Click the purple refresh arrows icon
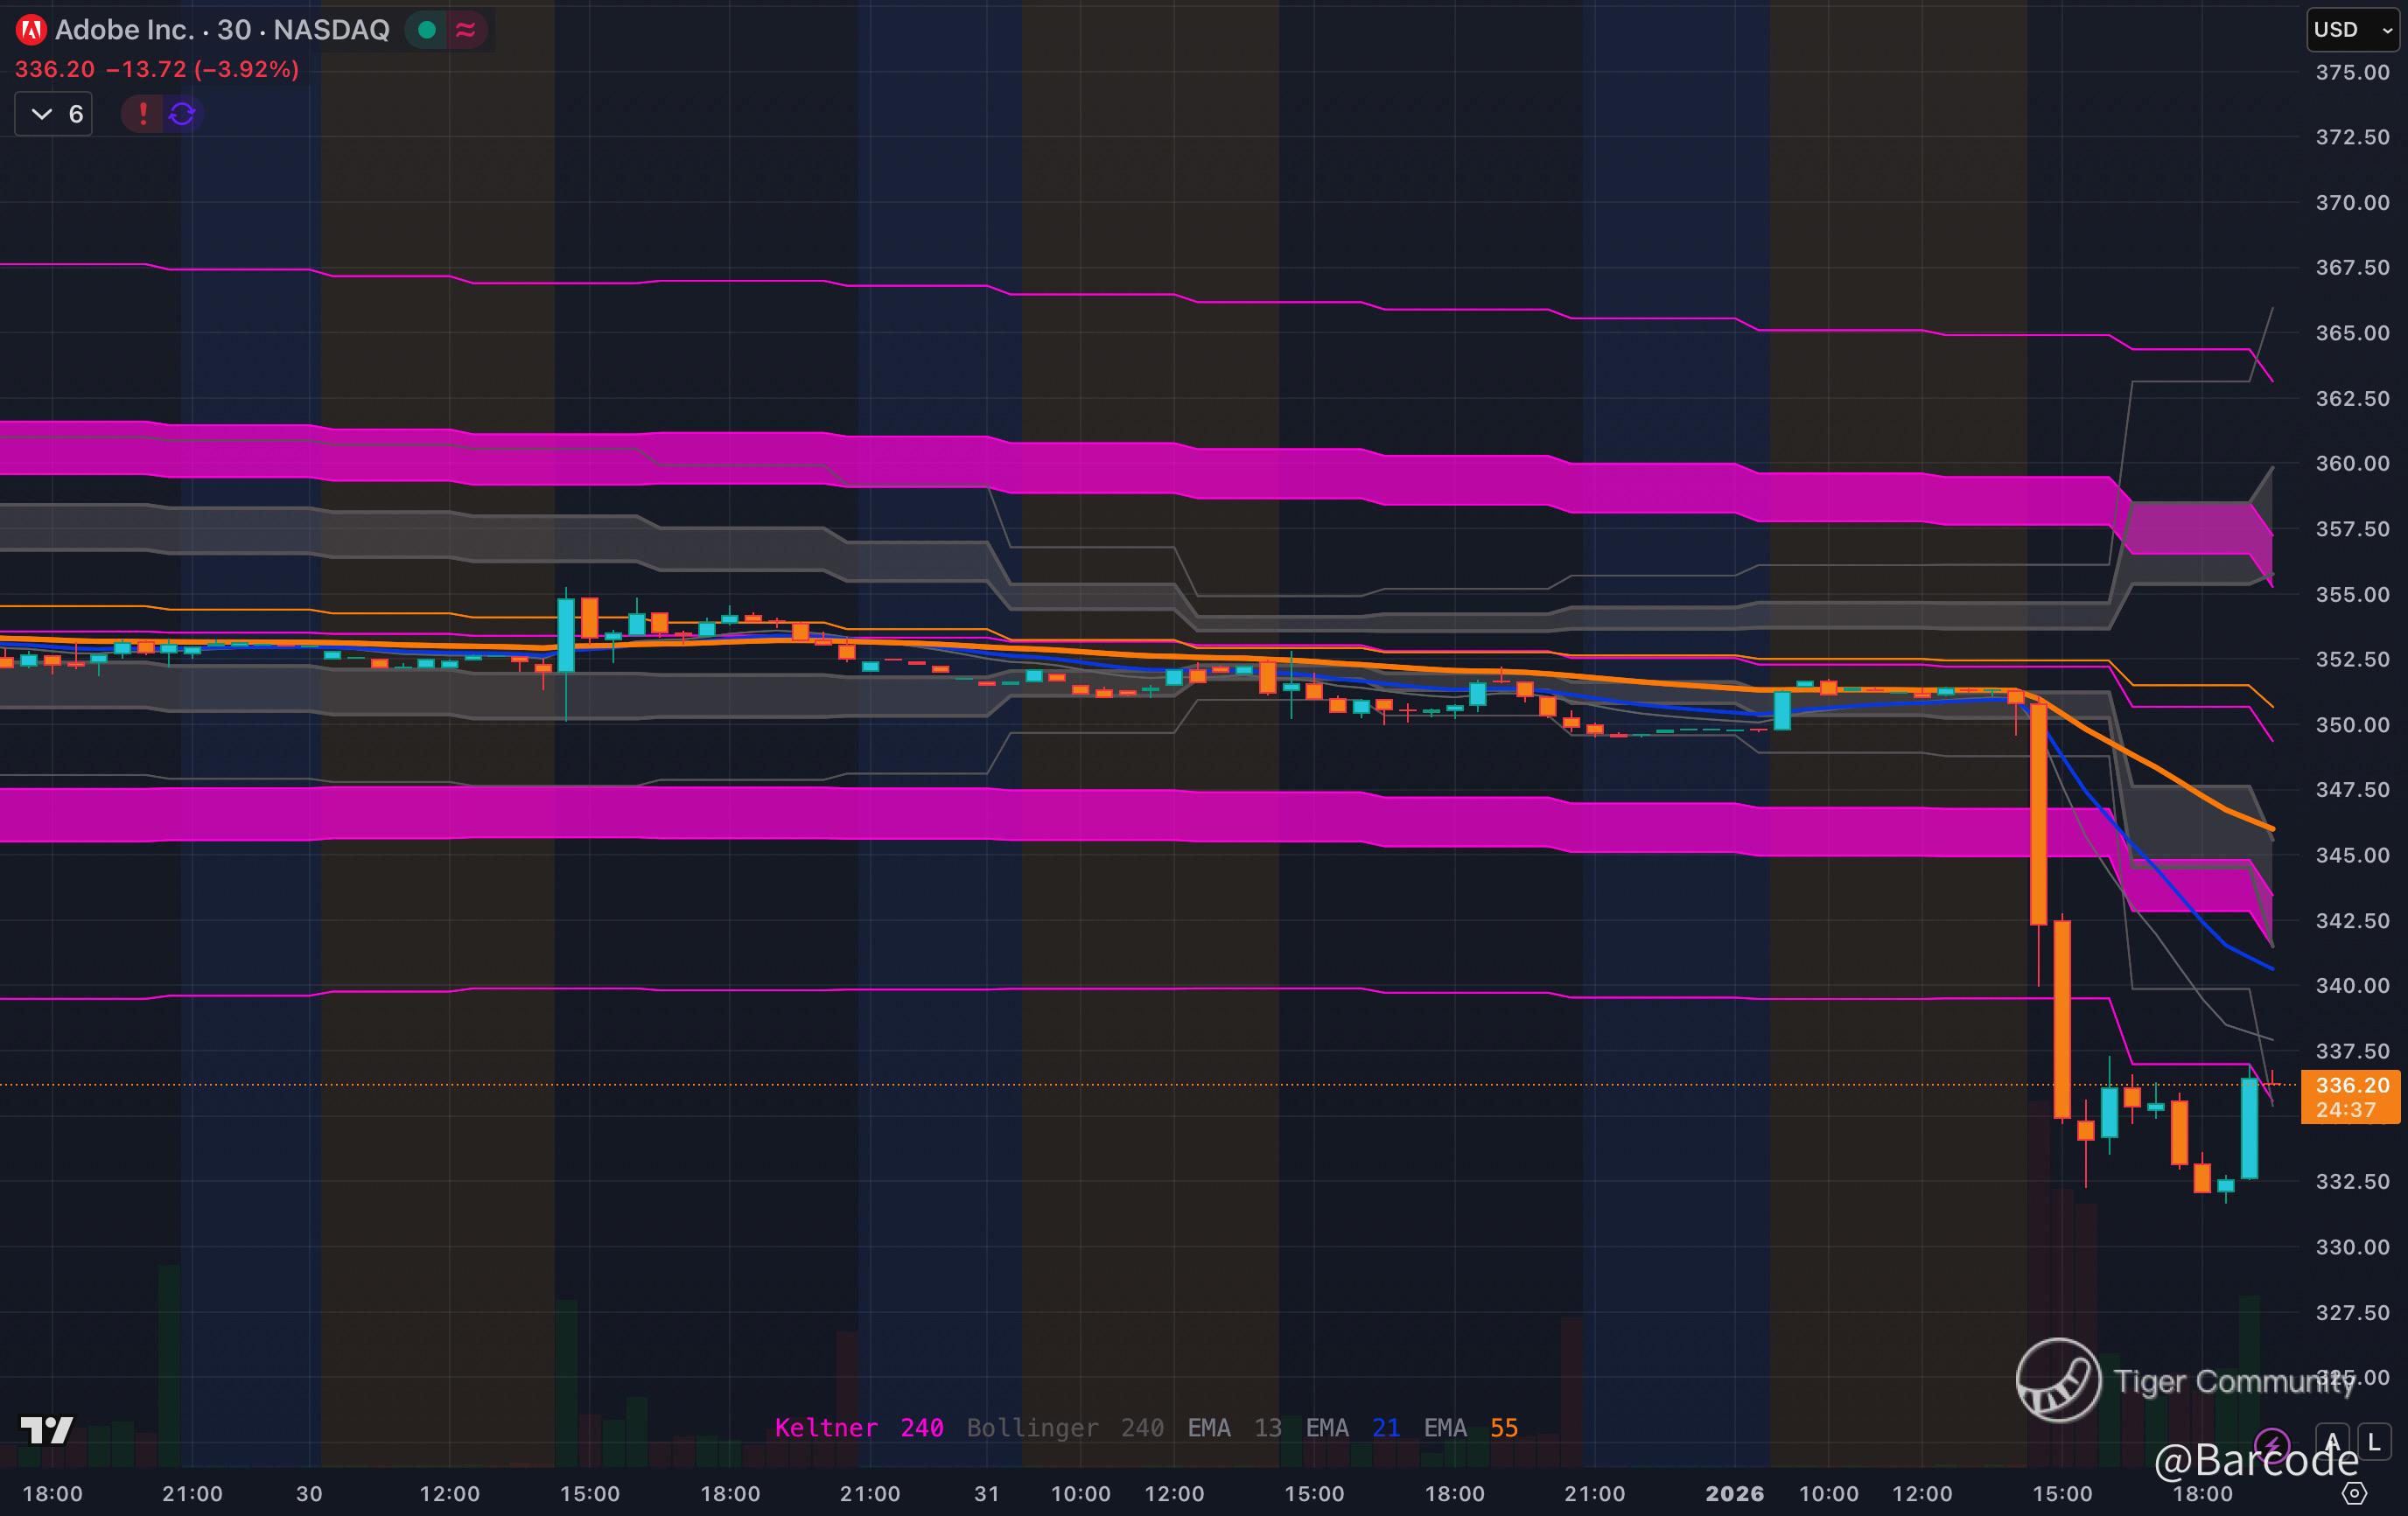The width and height of the screenshot is (2408, 1516). tap(182, 114)
